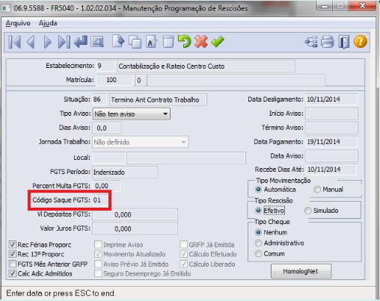Viewport: 380px width, 301px height.
Task: Click Termino Ant Contrato Trabalho text
Action: coord(155,100)
